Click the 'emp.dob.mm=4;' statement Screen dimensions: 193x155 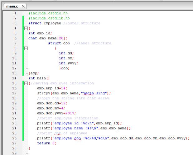51,108
